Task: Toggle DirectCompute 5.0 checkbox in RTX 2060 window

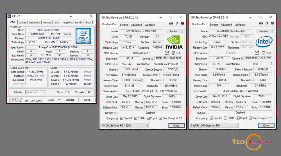Action: [x=160, y=118]
